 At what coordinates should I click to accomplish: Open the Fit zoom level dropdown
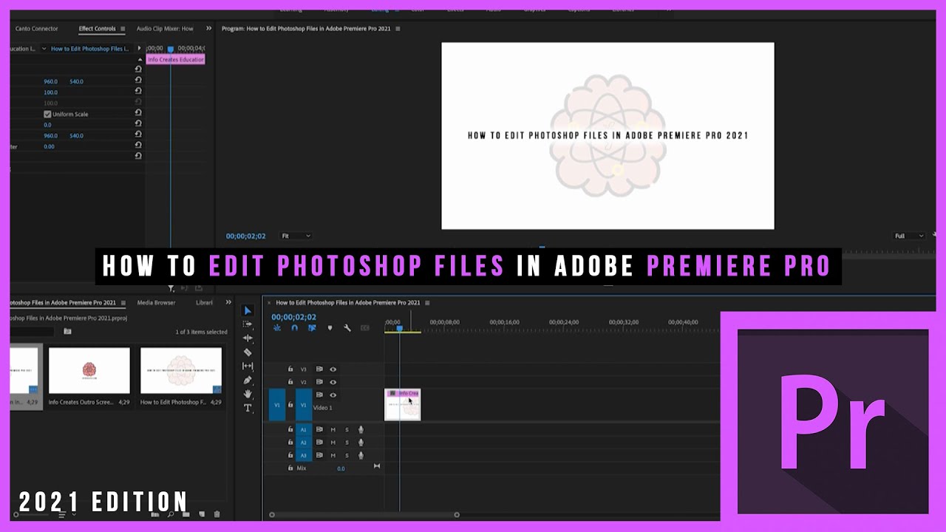(x=296, y=236)
